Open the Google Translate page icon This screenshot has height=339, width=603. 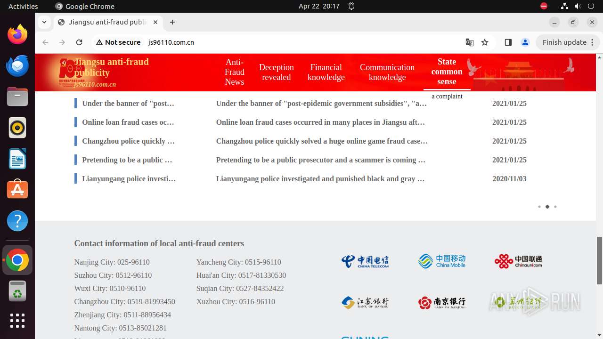[470, 42]
